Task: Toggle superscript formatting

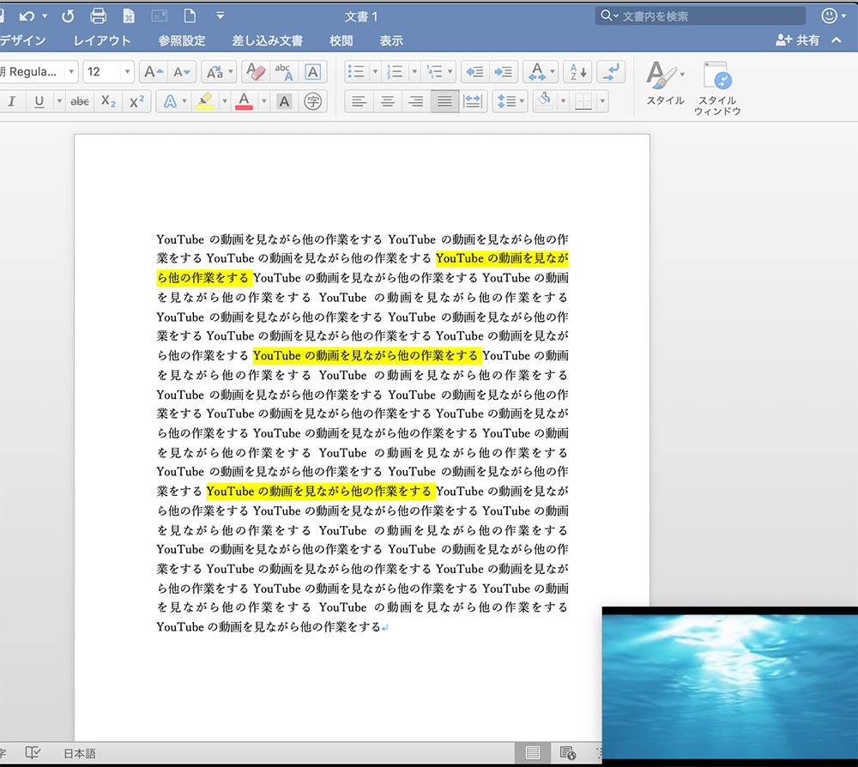Action: (x=136, y=101)
